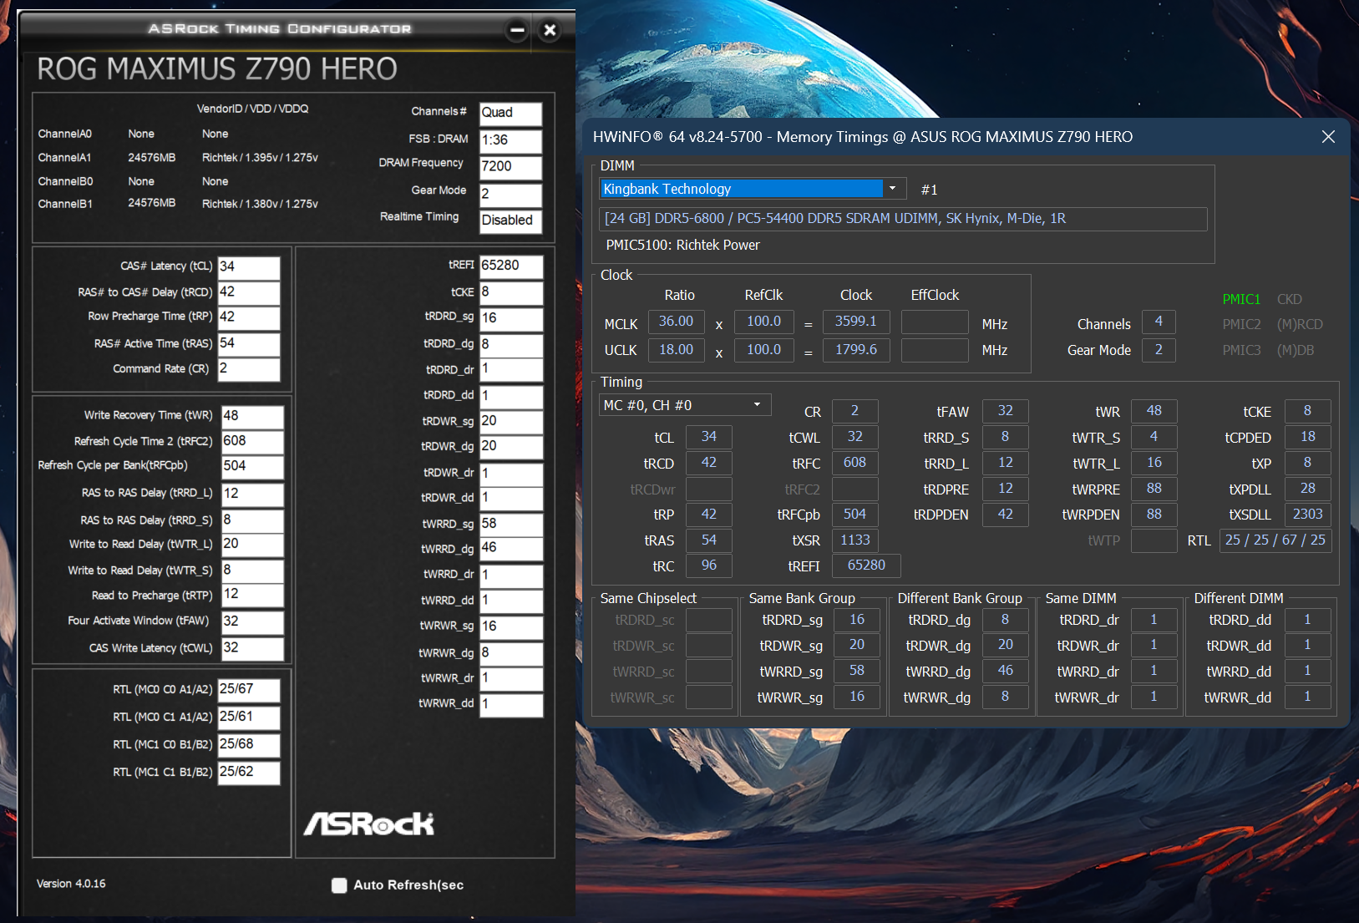Select the RTL (MC0 C0 A1/A2) field
This screenshot has height=923, width=1359.
tap(248, 690)
